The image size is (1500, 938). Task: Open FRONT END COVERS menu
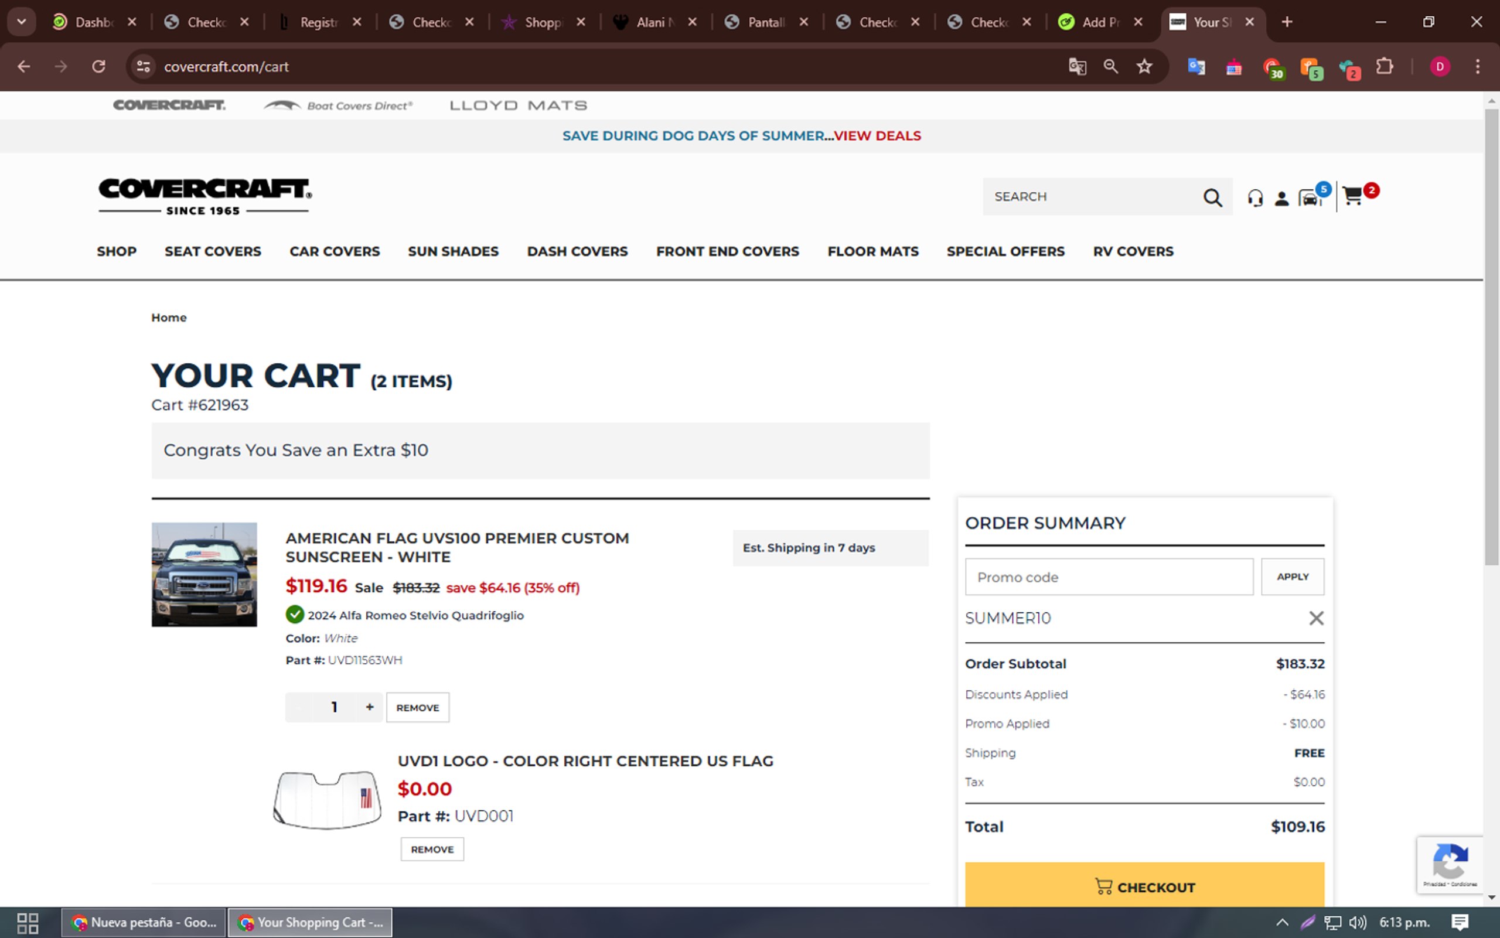point(728,251)
